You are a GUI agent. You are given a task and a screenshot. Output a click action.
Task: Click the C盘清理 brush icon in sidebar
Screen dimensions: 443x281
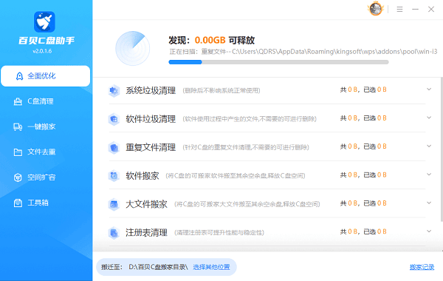click(18, 101)
